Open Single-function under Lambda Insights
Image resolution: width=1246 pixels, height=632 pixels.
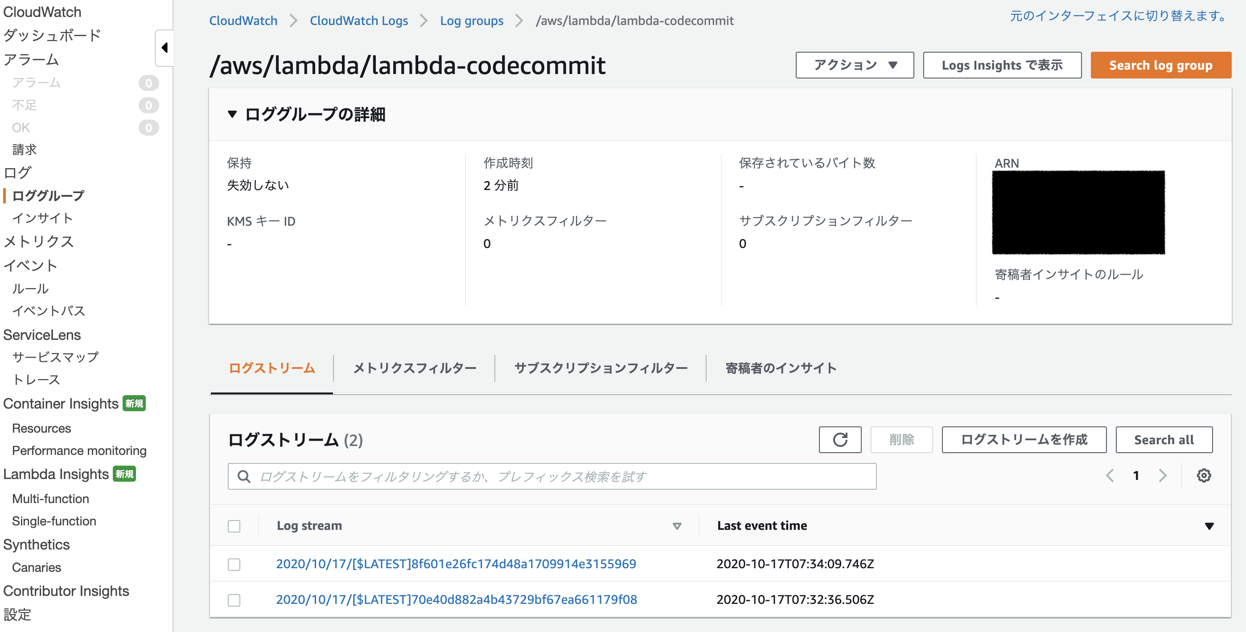pos(54,521)
